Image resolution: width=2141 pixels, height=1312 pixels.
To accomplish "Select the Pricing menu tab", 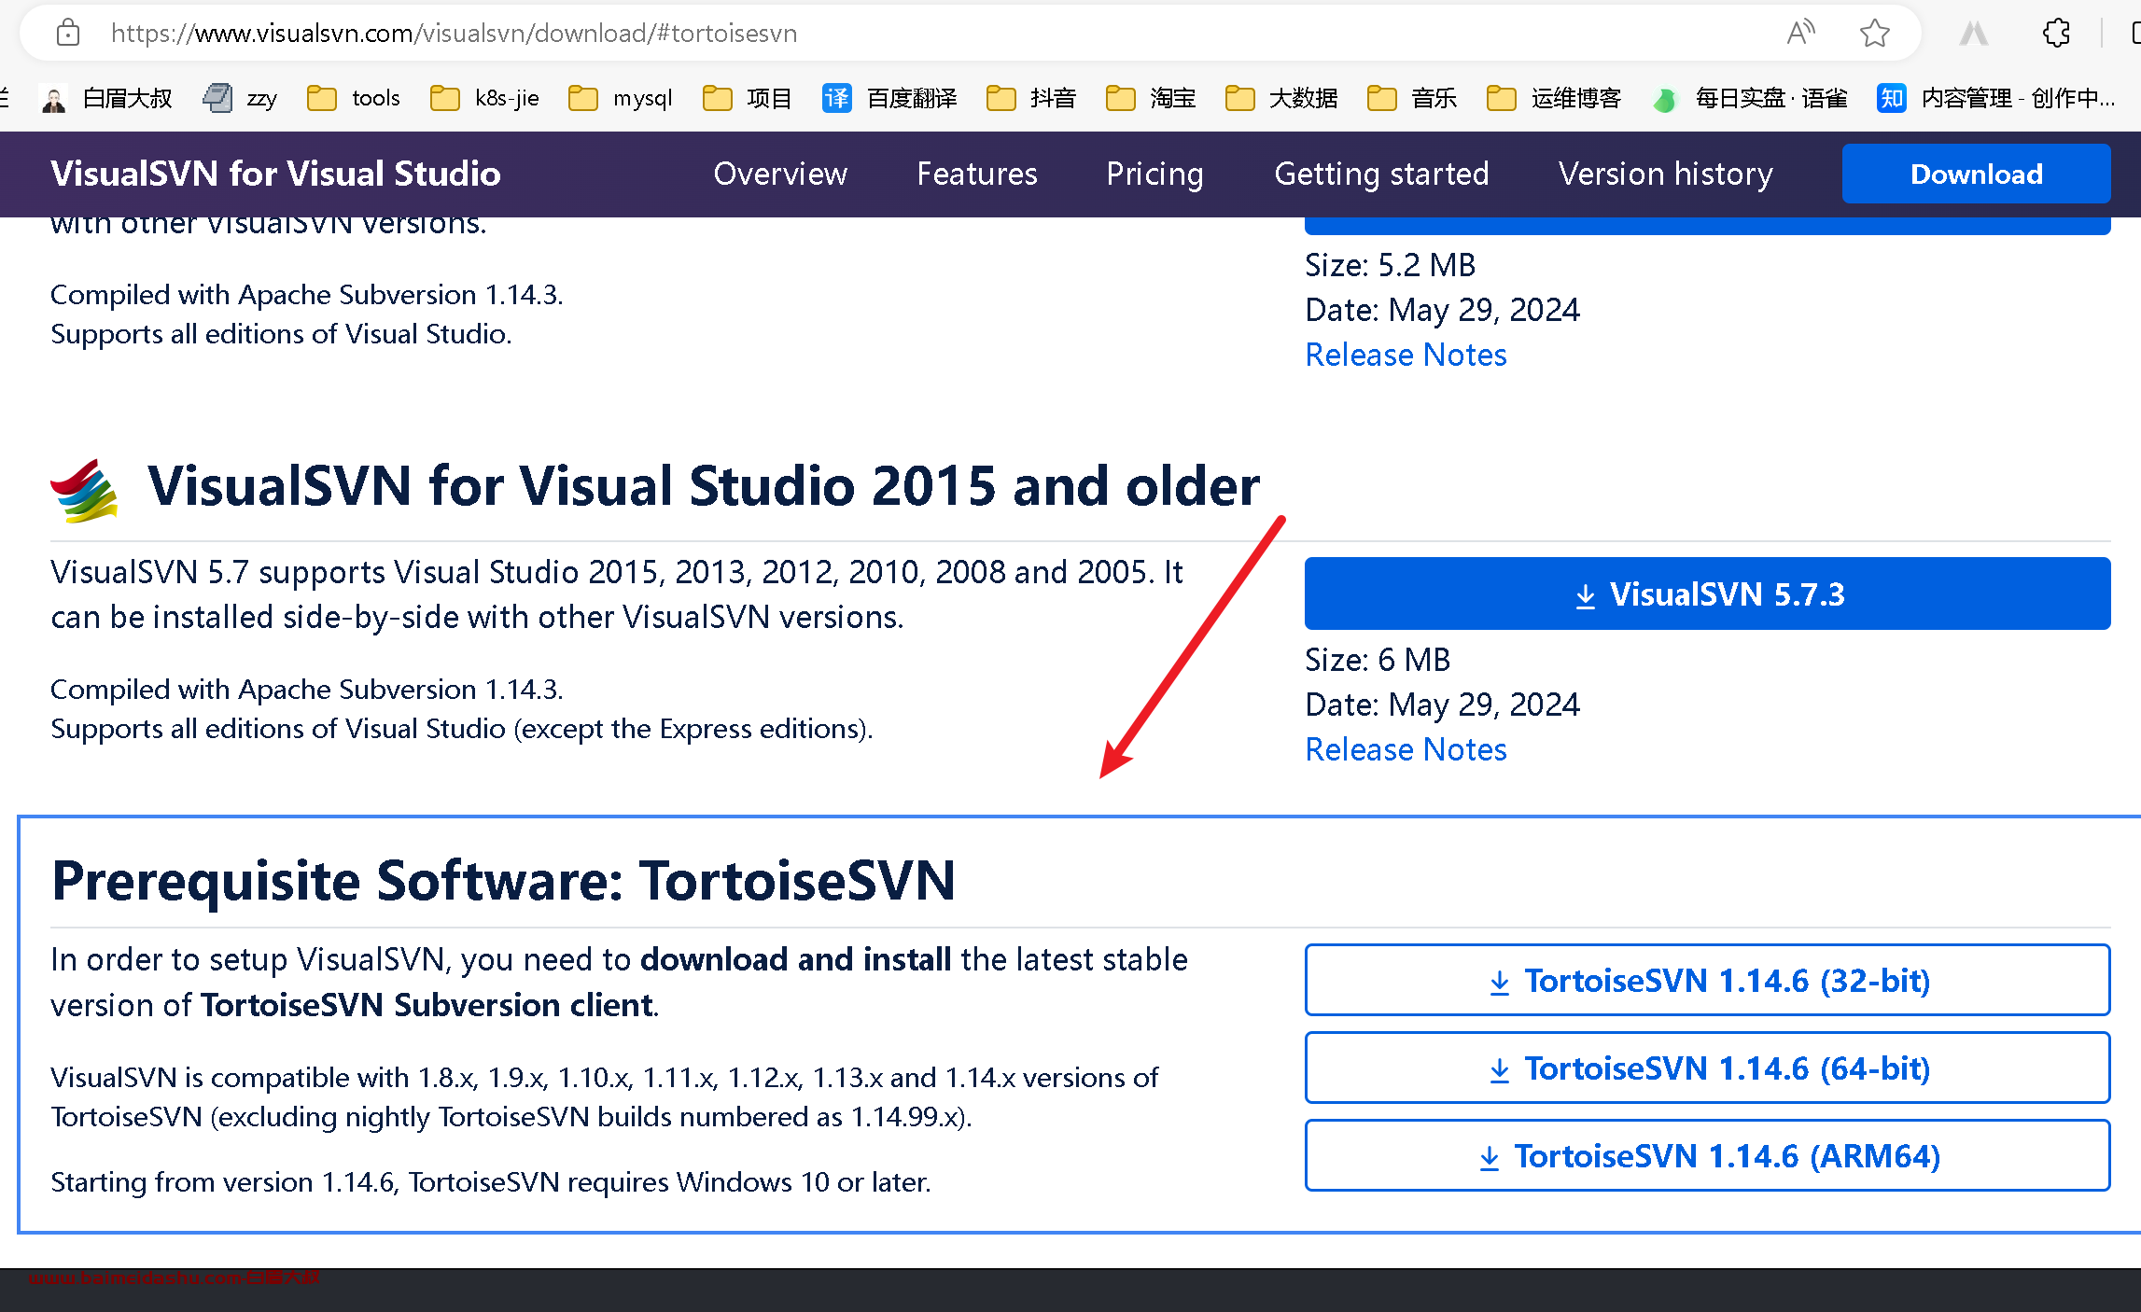I will tap(1154, 173).
